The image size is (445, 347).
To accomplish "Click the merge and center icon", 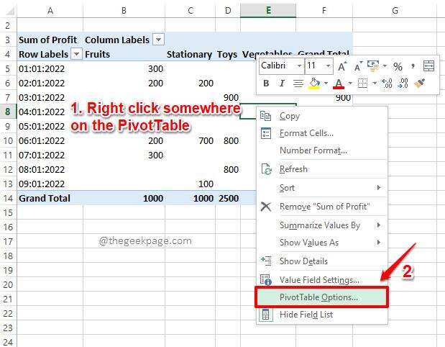I will point(428,66).
